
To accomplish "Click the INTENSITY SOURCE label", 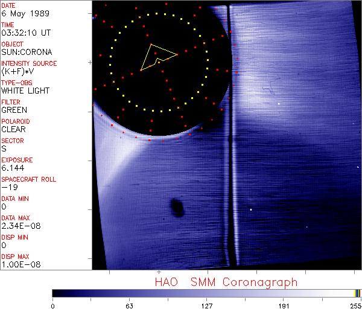I will (x=29, y=63).
